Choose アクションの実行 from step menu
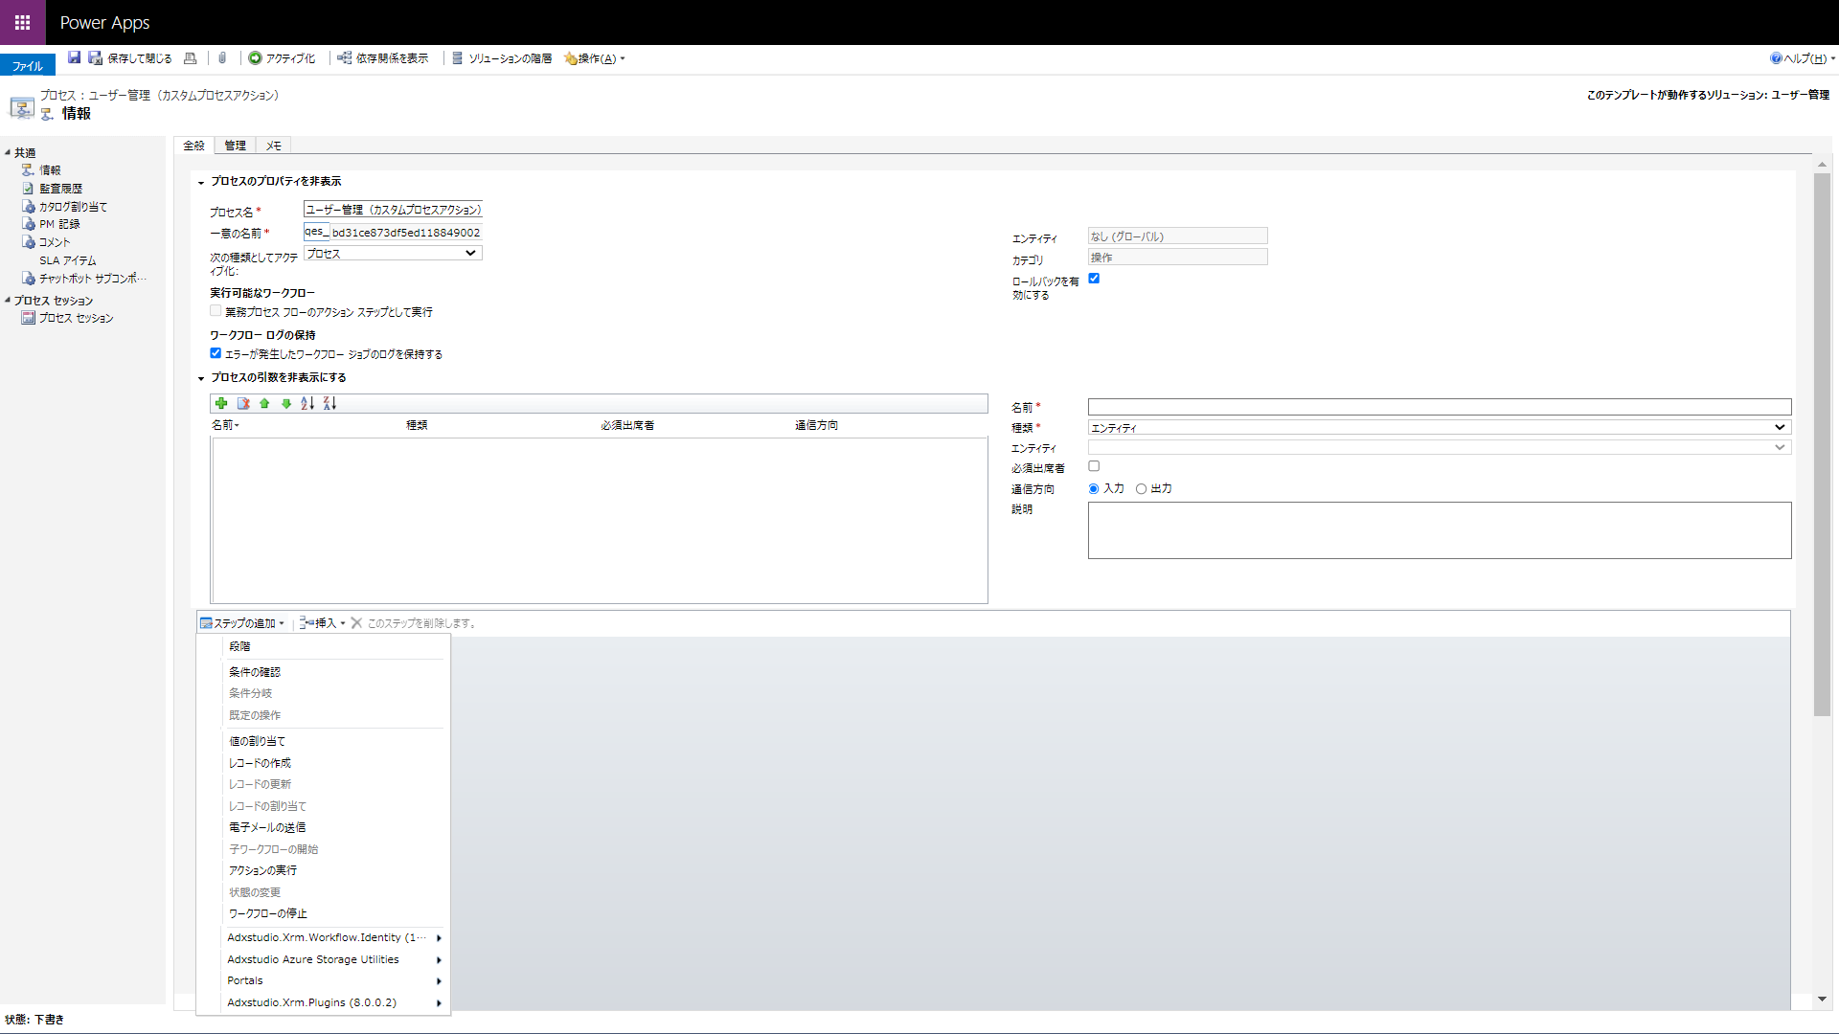 click(262, 870)
